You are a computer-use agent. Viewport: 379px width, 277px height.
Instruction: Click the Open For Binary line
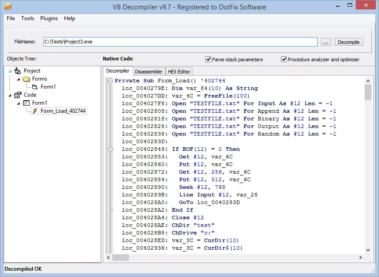pos(229,119)
